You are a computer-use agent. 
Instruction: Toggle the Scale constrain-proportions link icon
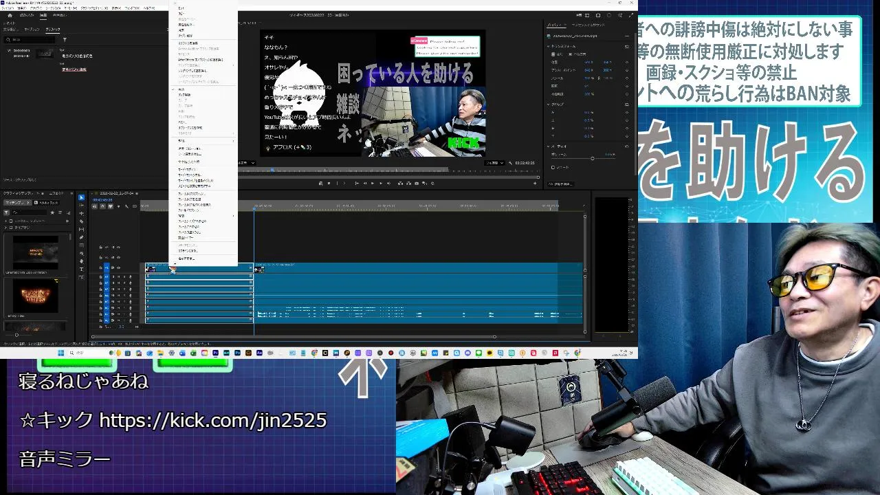[599, 78]
